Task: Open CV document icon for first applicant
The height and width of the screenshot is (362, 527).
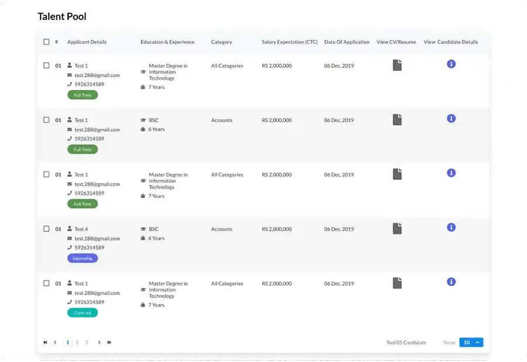Action: click(x=397, y=65)
